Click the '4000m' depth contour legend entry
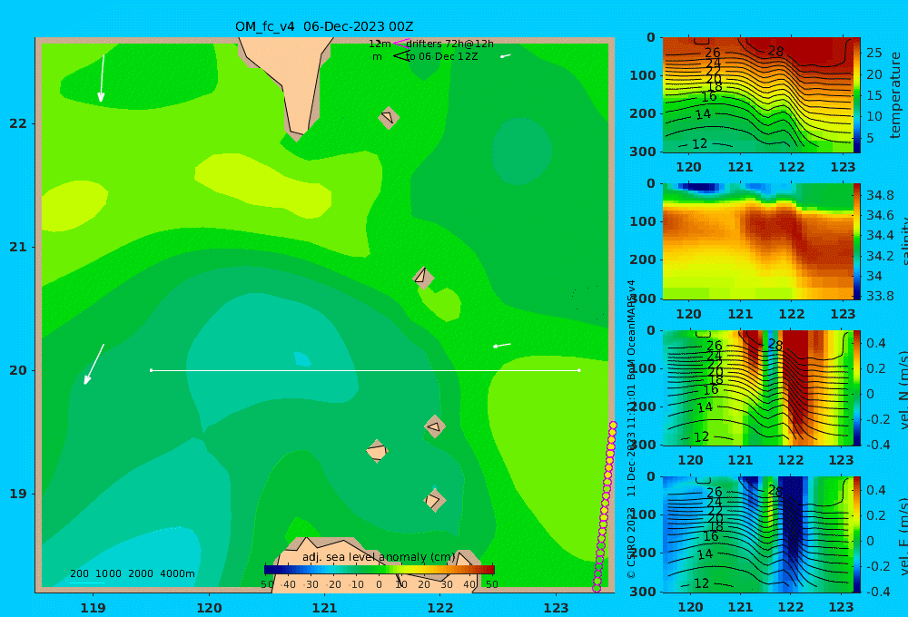The height and width of the screenshot is (617, 908). tap(177, 573)
